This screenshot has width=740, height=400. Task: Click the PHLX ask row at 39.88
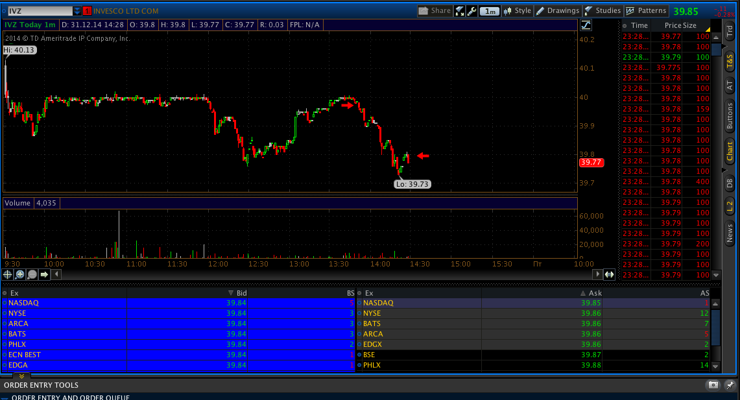coord(533,365)
